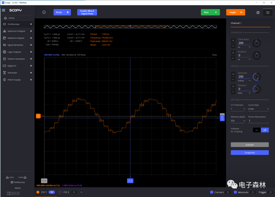The width and height of the screenshot is (275, 197).
Task: Click the Oscilloscope waveform icon
Action: (x=4, y=24)
